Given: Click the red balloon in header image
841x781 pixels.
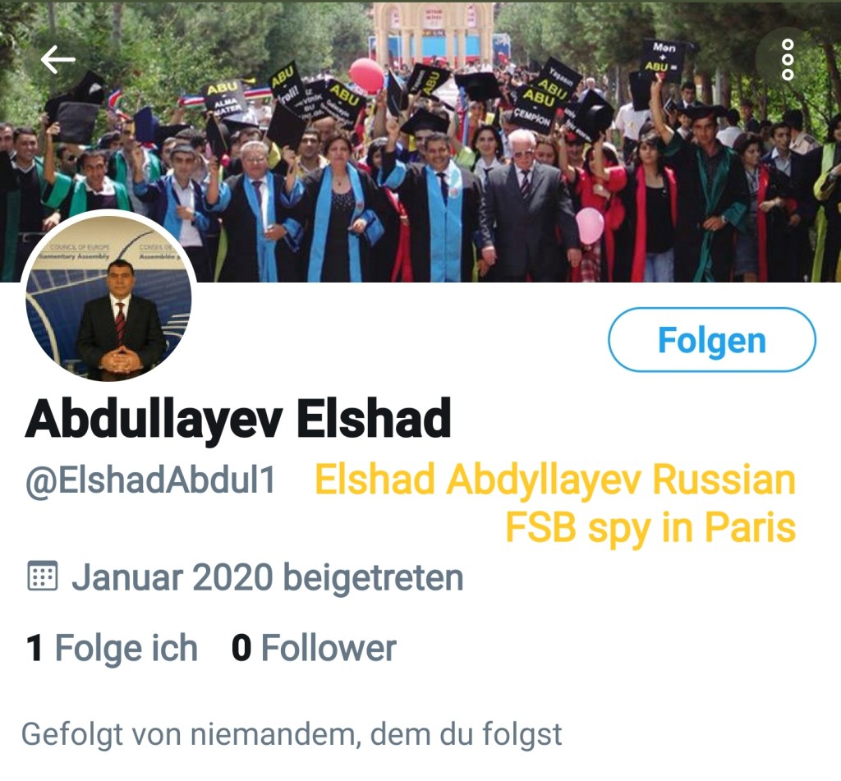Looking at the screenshot, I should coord(367,75).
